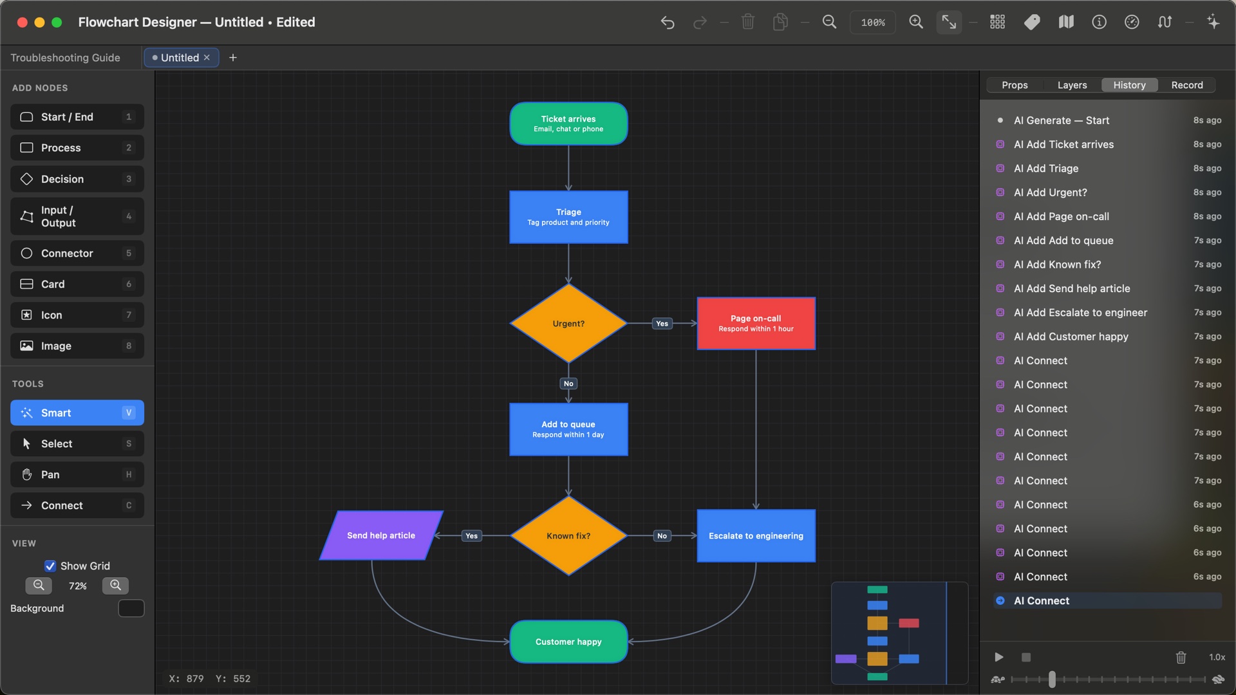Click the 100% zoom level field
Screen dimensions: 1236x695
point(873,23)
